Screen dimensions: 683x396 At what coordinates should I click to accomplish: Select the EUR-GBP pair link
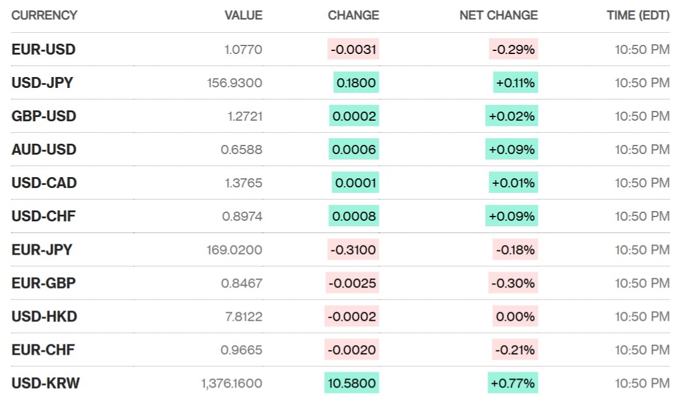point(43,283)
